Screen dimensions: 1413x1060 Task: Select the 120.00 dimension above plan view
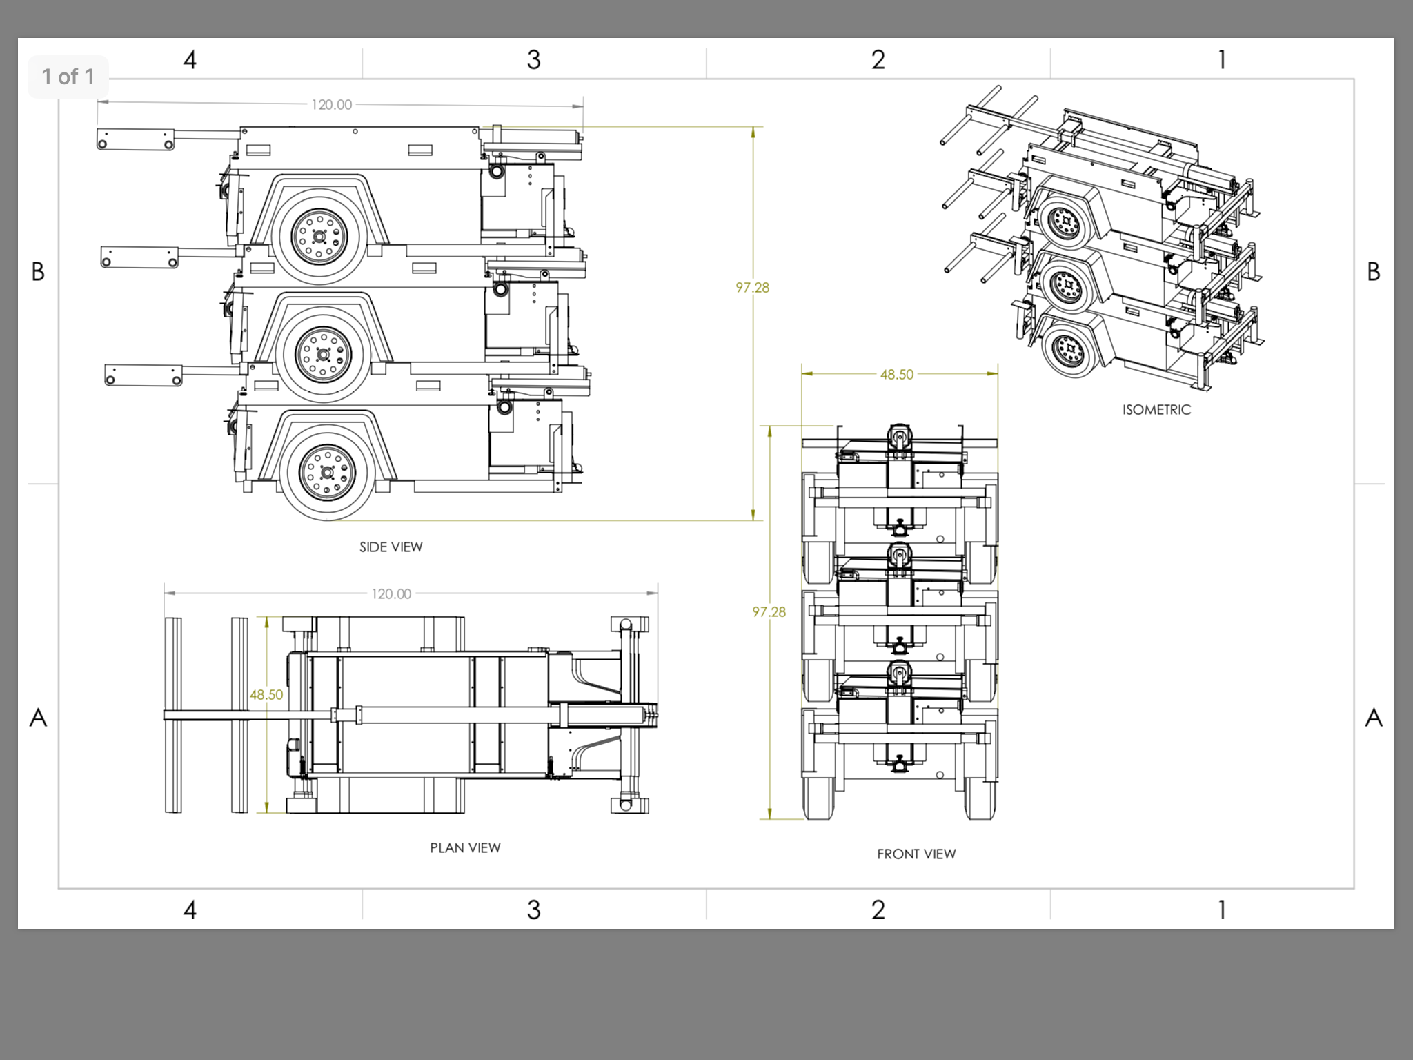click(x=391, y=594)
